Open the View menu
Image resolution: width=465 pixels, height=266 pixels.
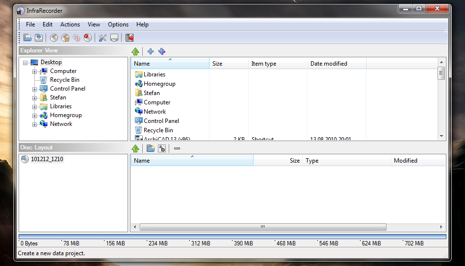[94, 24]
